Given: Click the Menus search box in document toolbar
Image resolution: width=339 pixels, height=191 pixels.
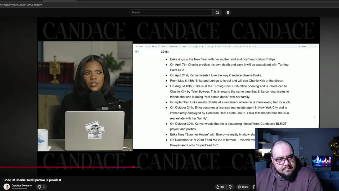Looking at the screenshot, I should 140,46.
